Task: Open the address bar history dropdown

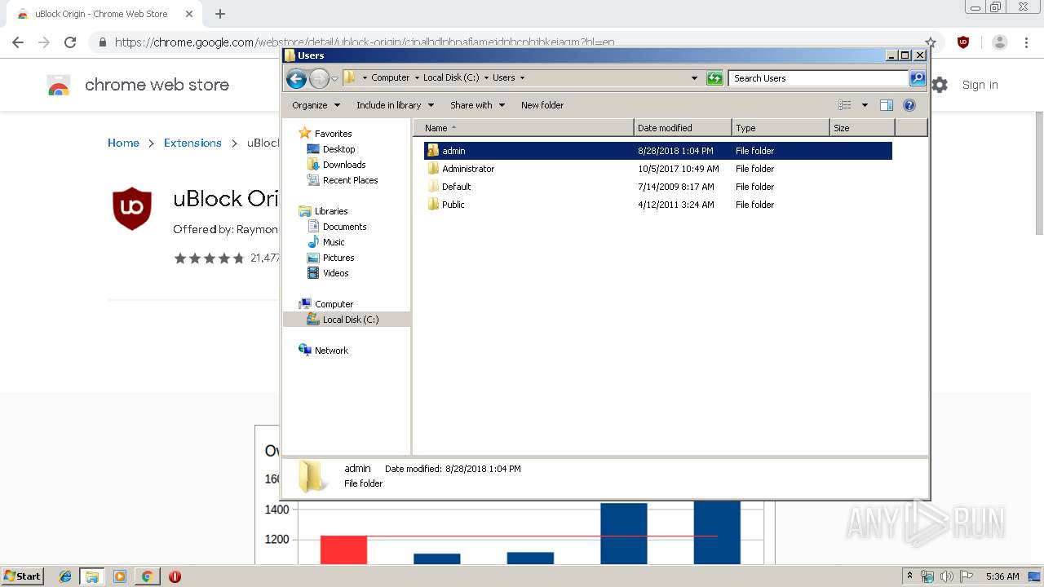Action: [x=694, y=78]
